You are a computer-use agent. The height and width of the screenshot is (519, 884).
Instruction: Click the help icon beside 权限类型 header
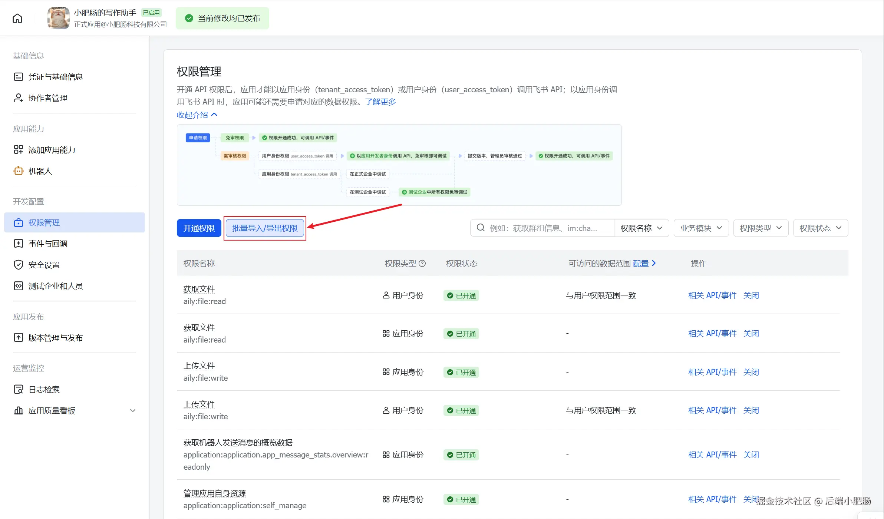coord(422,264)
